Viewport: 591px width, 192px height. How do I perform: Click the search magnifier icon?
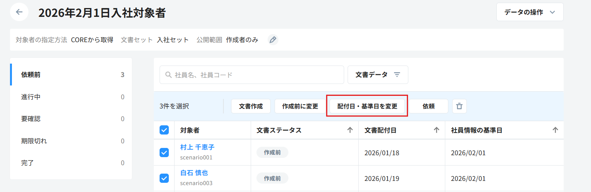tap(168, 75)
